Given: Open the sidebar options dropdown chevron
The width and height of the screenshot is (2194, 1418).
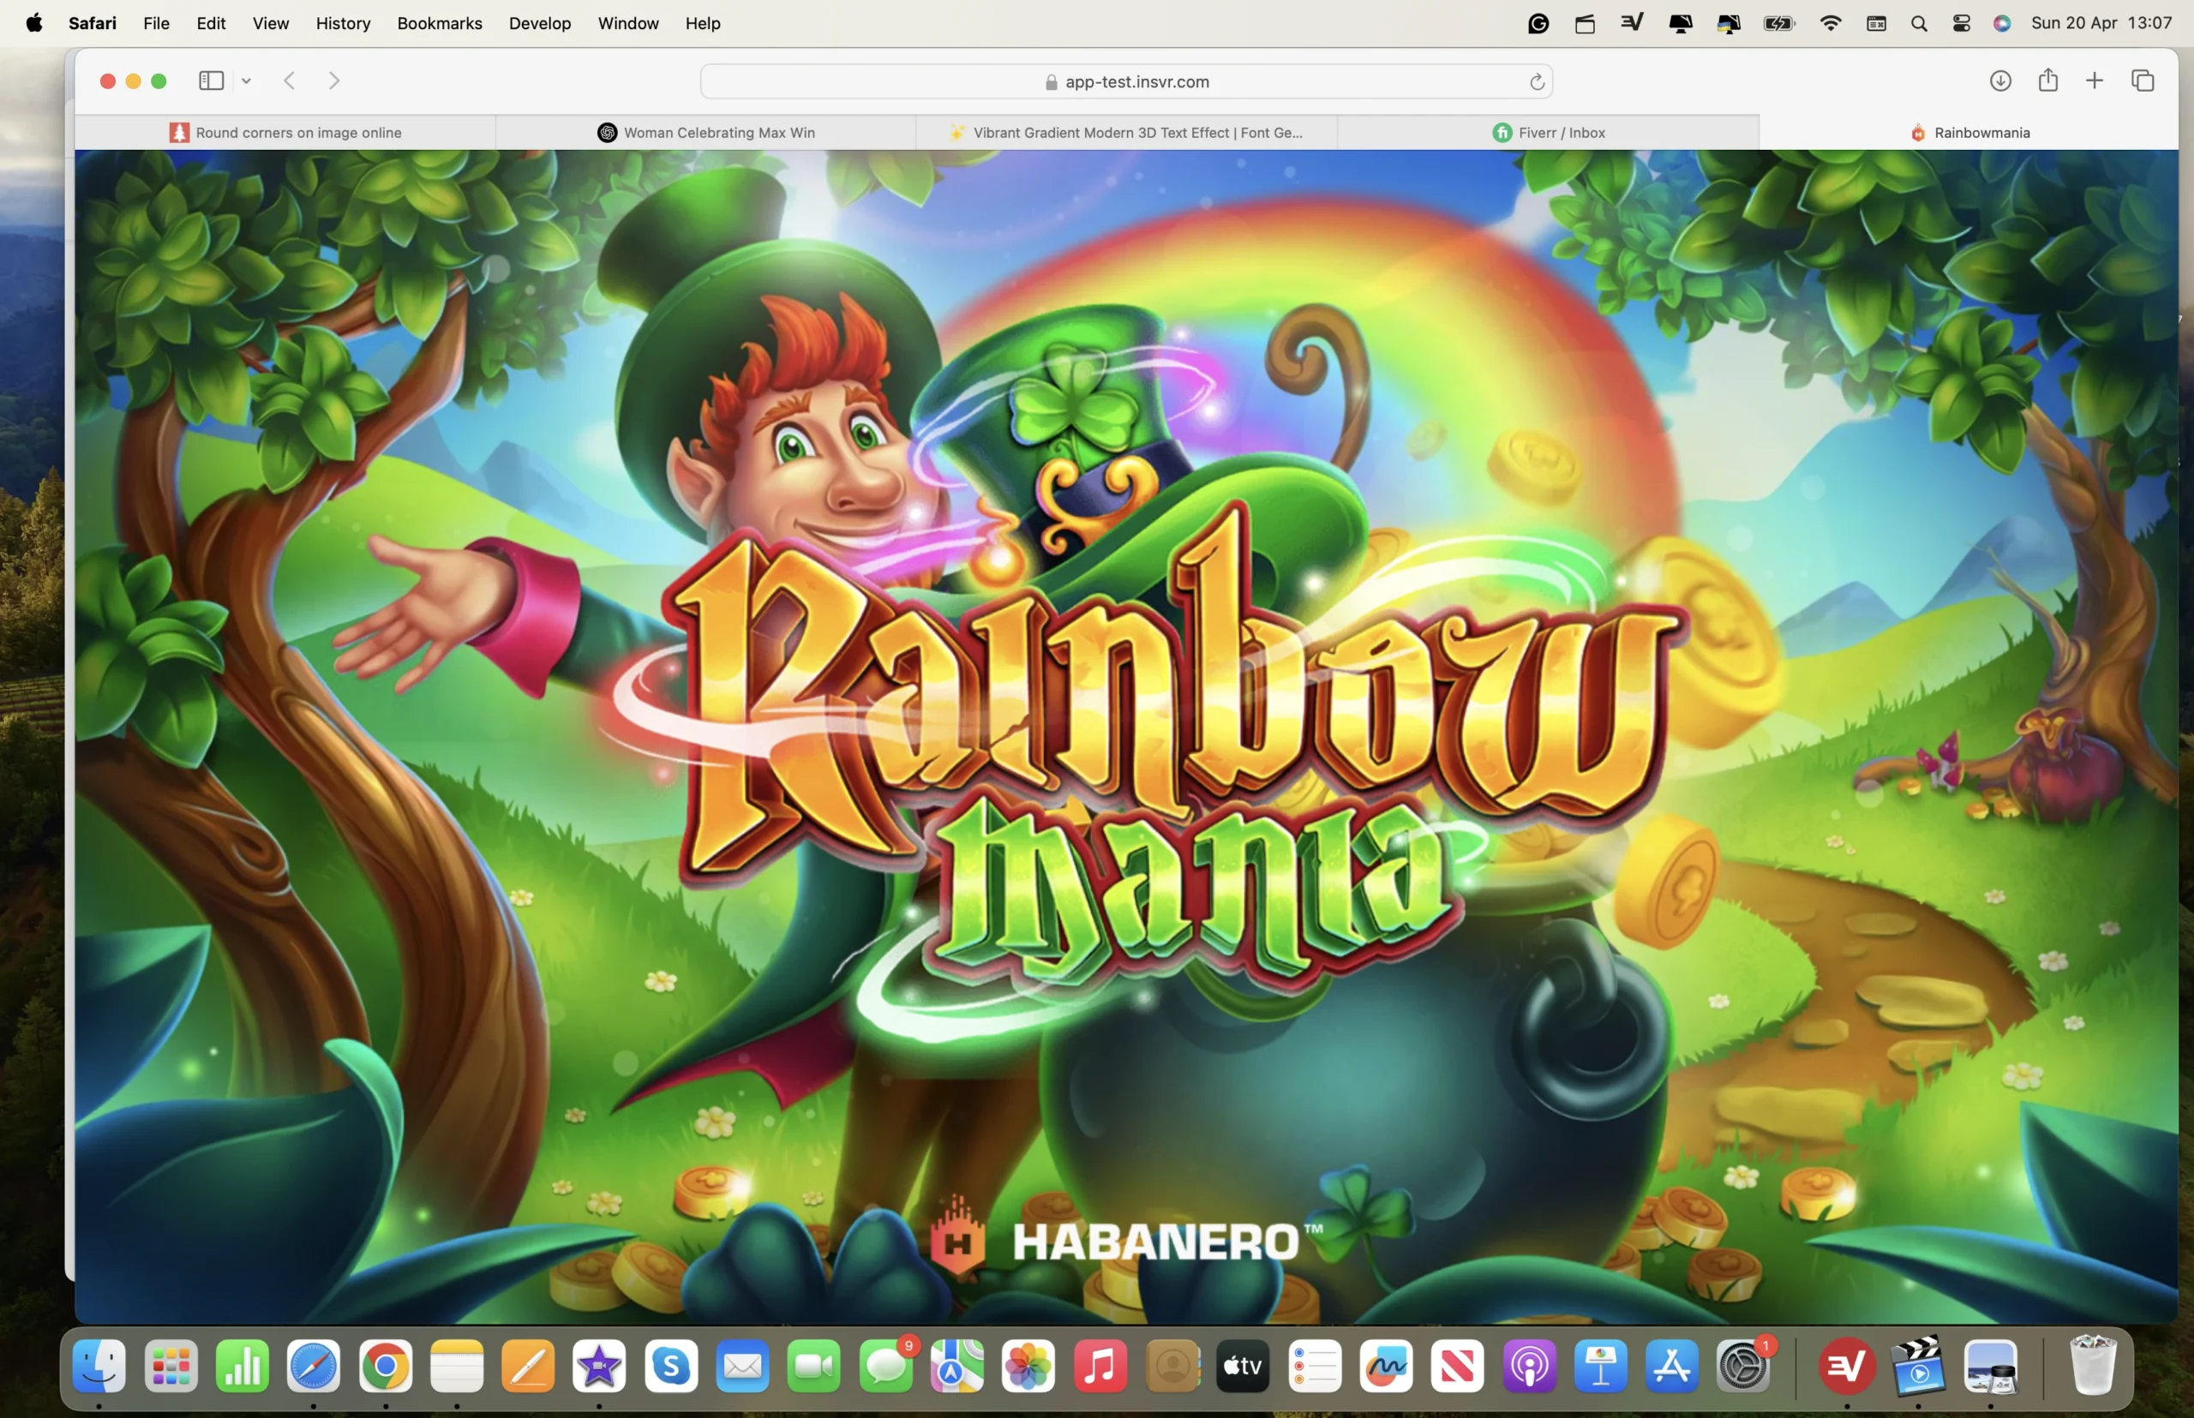Looking at the screenshot, I should point(246,81).
